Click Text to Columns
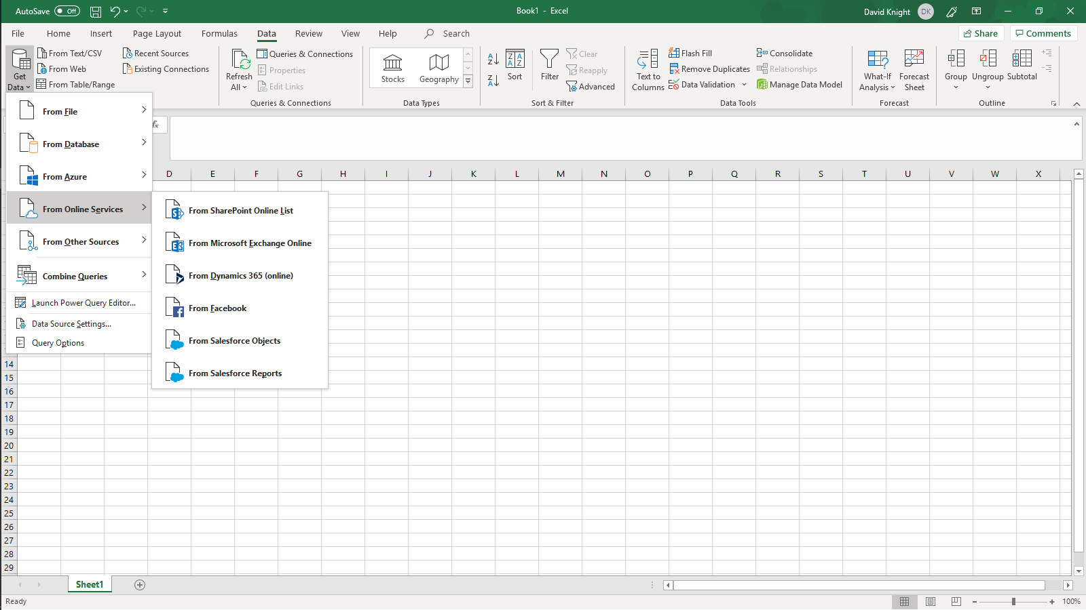The height and width of the screenshot is (610, 1086). (648, 70)
